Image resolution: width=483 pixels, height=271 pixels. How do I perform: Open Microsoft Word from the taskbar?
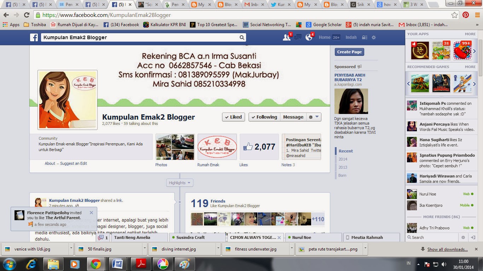117,264
